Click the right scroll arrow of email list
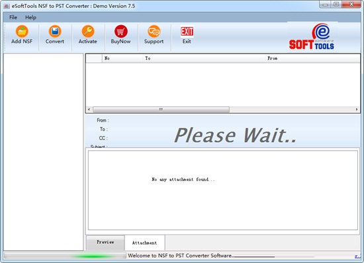 [357, 109]
